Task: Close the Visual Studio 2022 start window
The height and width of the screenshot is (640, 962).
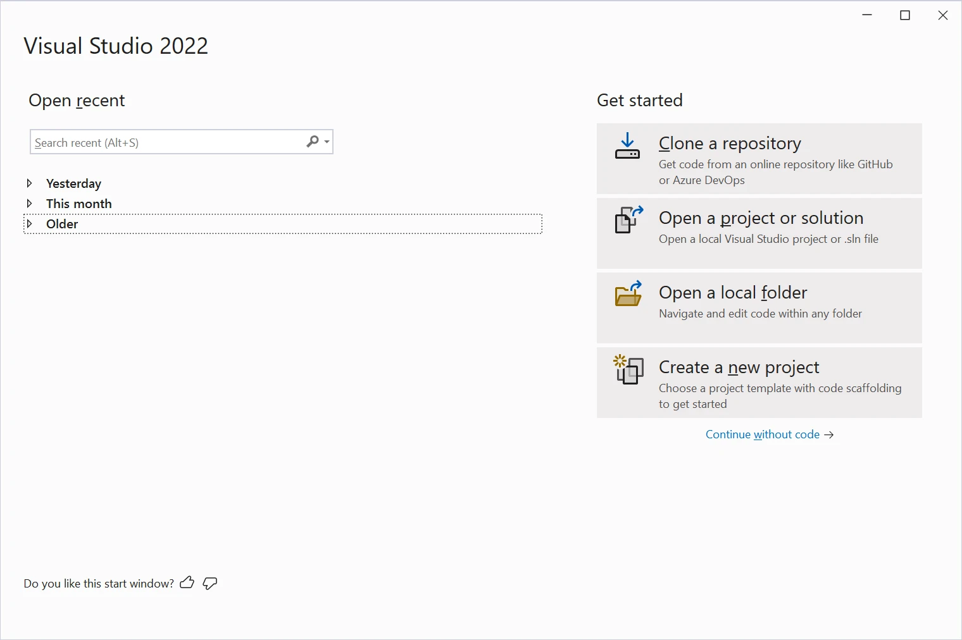Action: coord(943,15)
